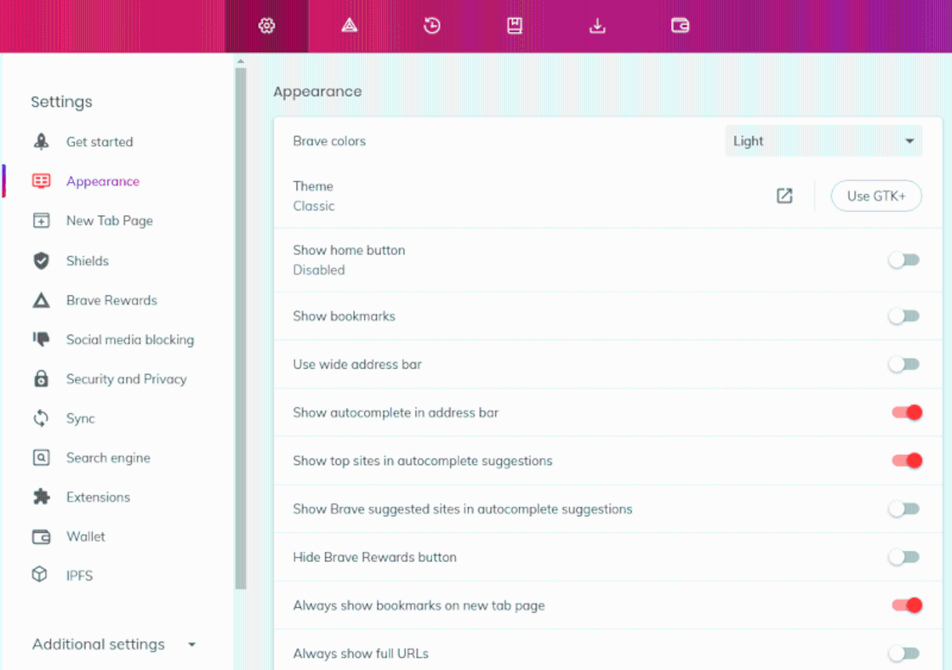Click the Appearance page heading
This screenshot has width=952, height=670.
(317, 91)
